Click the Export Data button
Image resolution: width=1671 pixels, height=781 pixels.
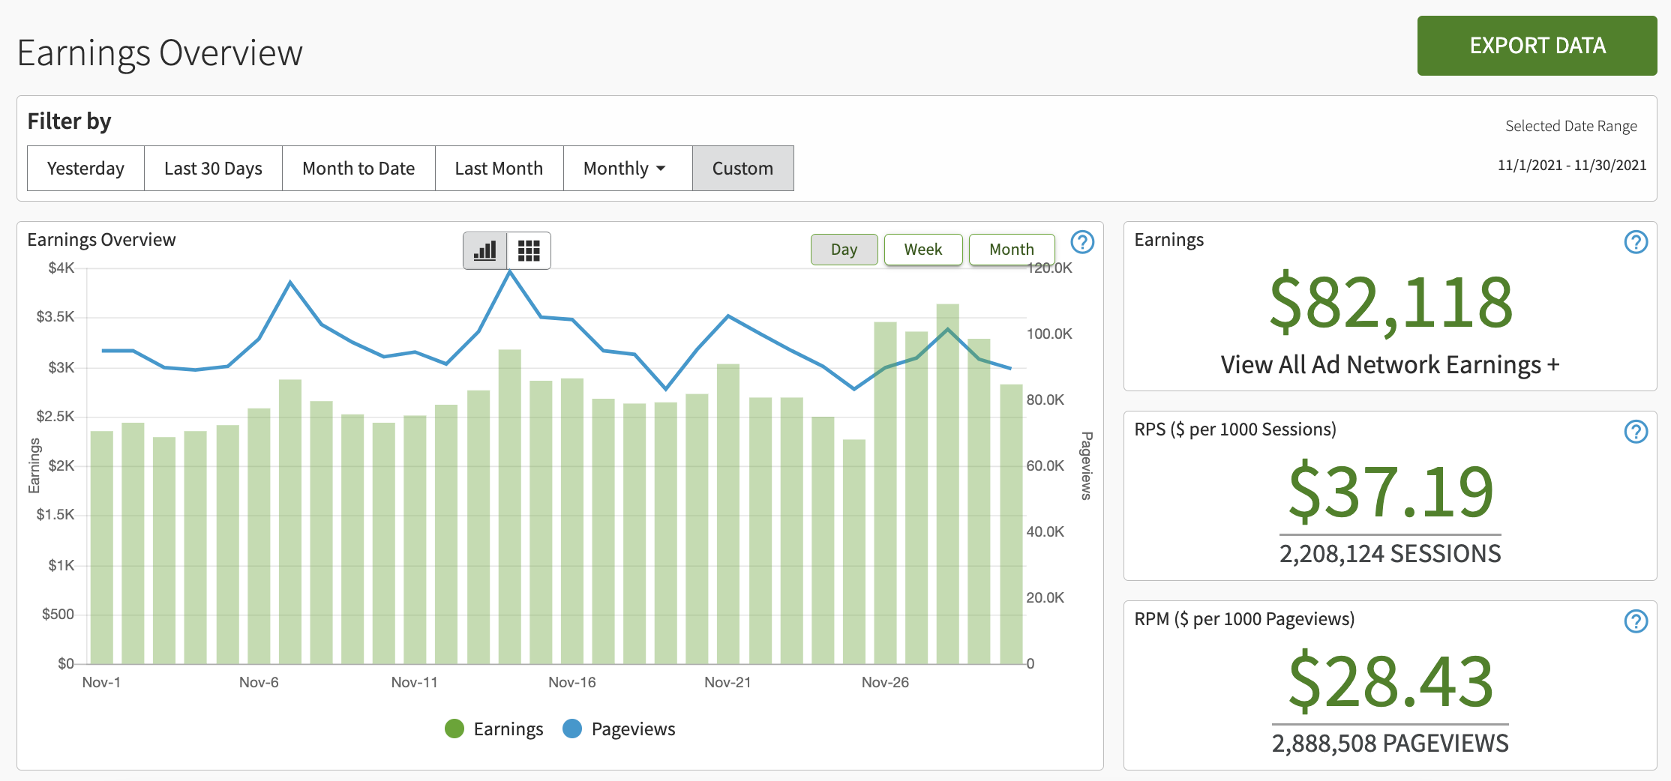1537,46
